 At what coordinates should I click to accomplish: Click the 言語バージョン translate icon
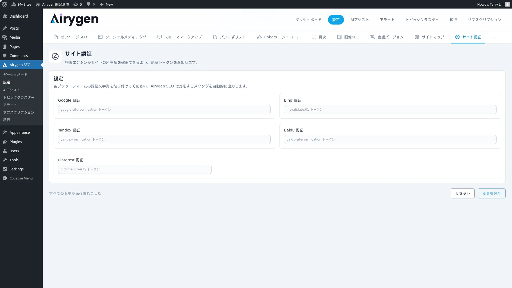coord(373,37)
